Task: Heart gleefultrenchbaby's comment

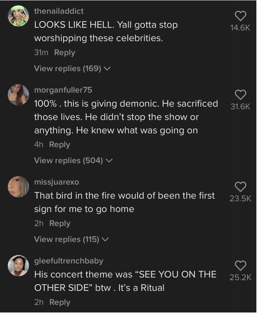Action: 240,265
